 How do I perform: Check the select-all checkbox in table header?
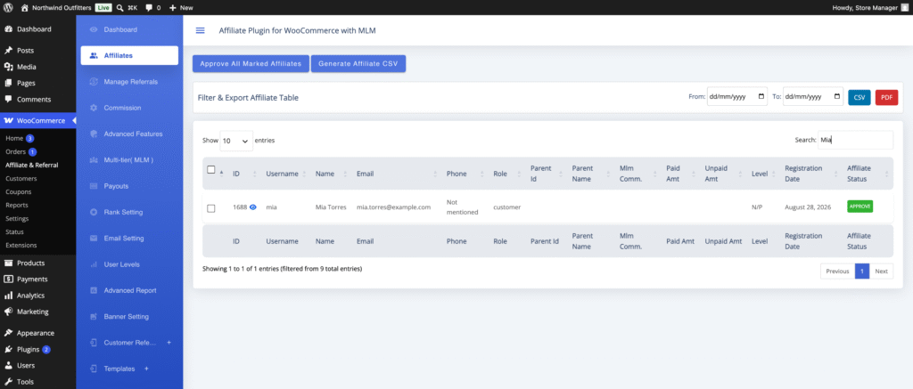point(211,170)
